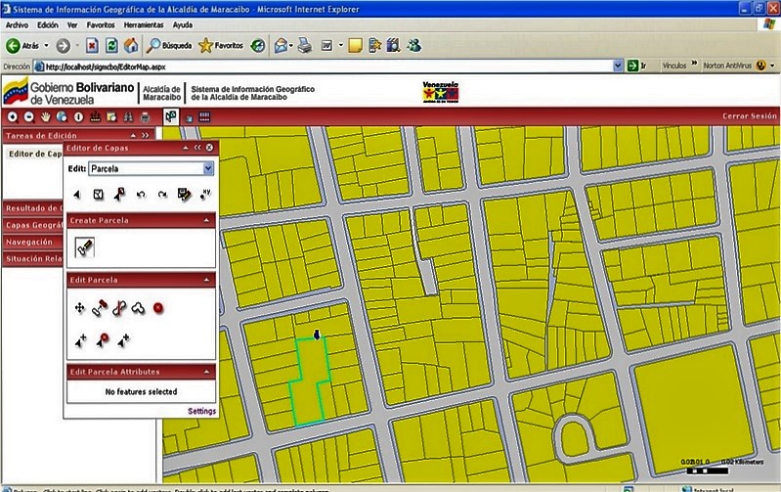781x492 pixels.
Task: Collapse the Create Parcela section
Action: [208, 221]
